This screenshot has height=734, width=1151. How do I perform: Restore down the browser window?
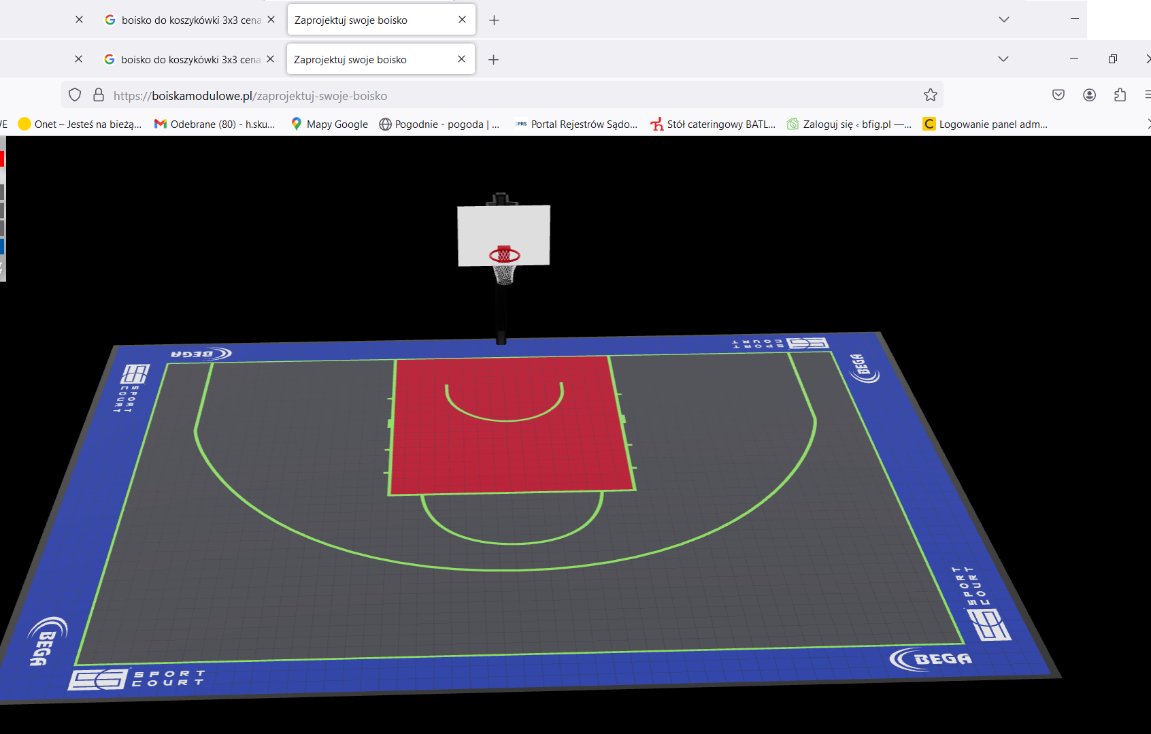pyautogui.click(x=1112, y=59)
